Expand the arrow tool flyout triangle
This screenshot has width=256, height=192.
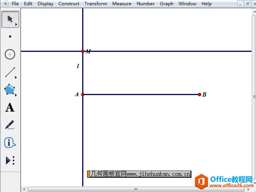[x=16, y=24]
